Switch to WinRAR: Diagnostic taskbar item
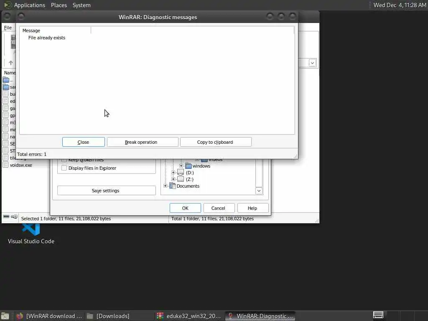 point(260,316)
